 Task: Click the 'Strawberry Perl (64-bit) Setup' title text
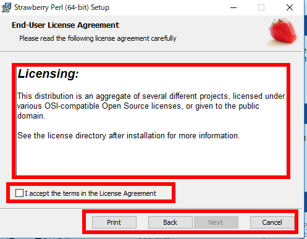pos(62,7)
